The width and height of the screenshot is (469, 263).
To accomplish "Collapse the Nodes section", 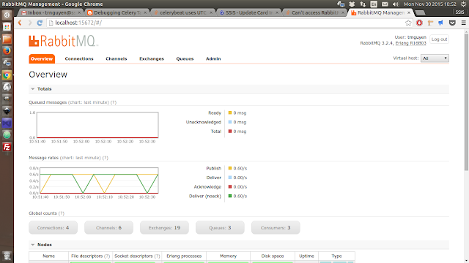I will (x=41, y=245).
